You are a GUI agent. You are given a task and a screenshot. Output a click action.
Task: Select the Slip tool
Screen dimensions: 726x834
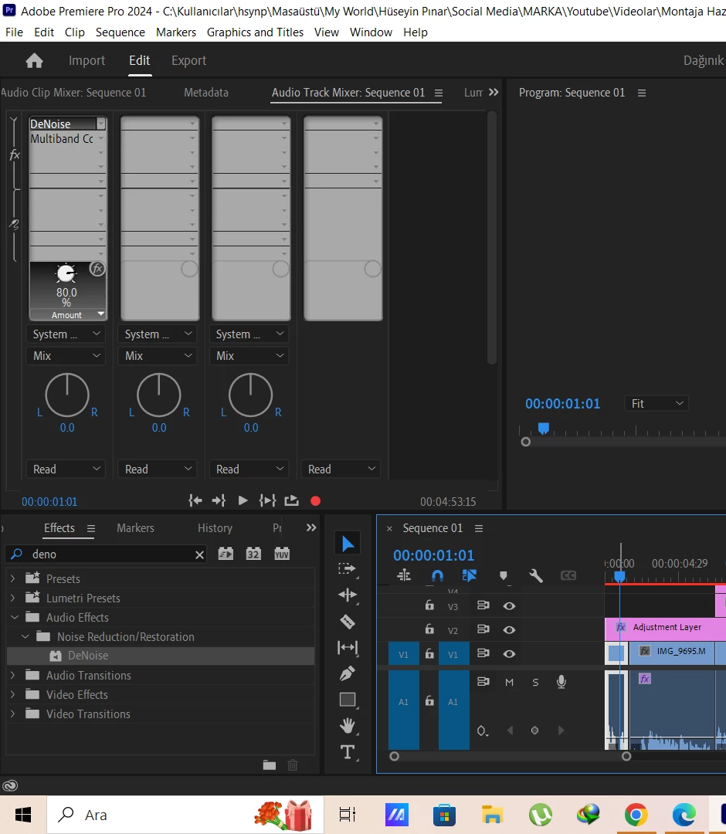[348, 647]
